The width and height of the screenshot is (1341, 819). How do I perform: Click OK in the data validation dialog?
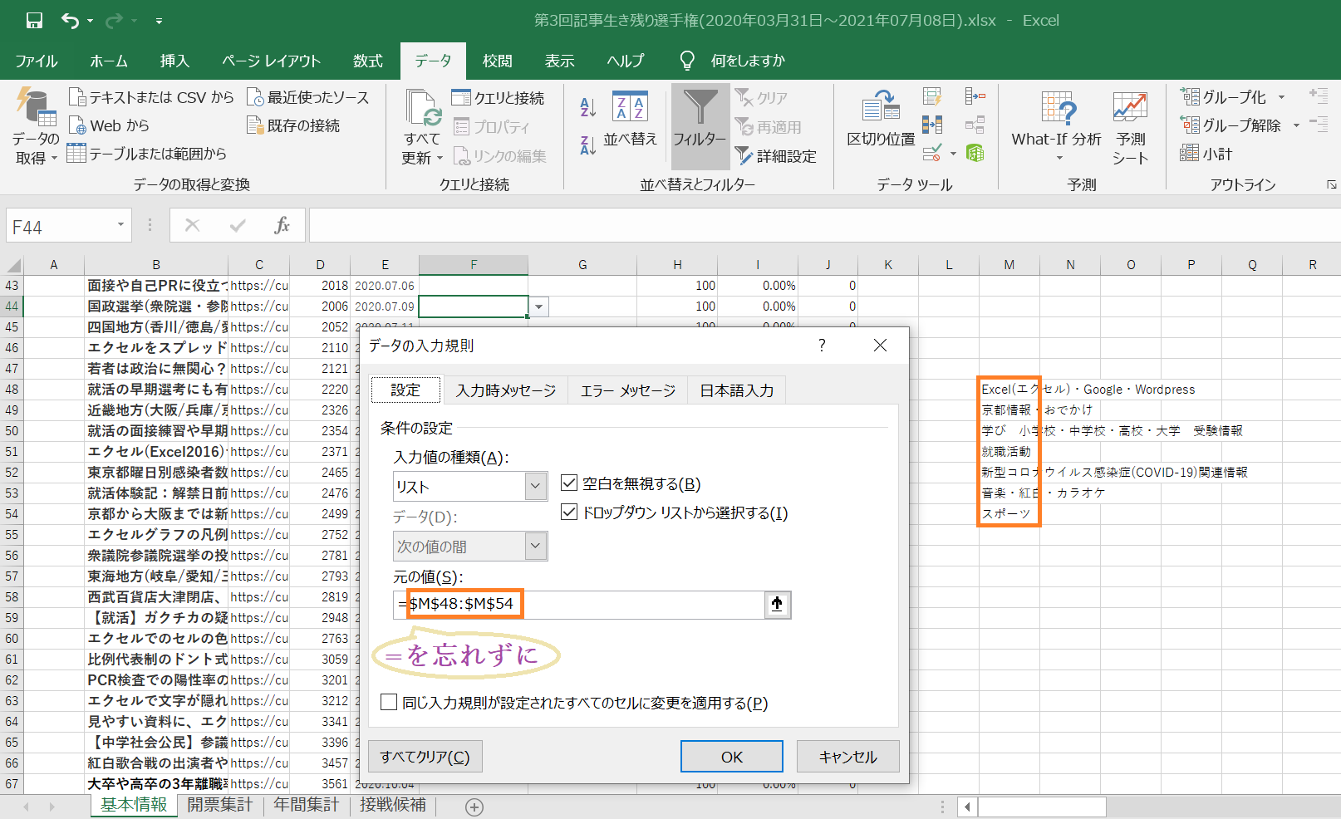(x=732, y=757)
